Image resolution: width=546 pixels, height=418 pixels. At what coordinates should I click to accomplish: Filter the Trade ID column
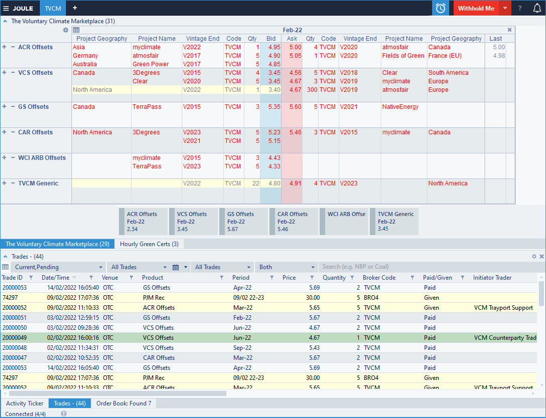[31, 278]
